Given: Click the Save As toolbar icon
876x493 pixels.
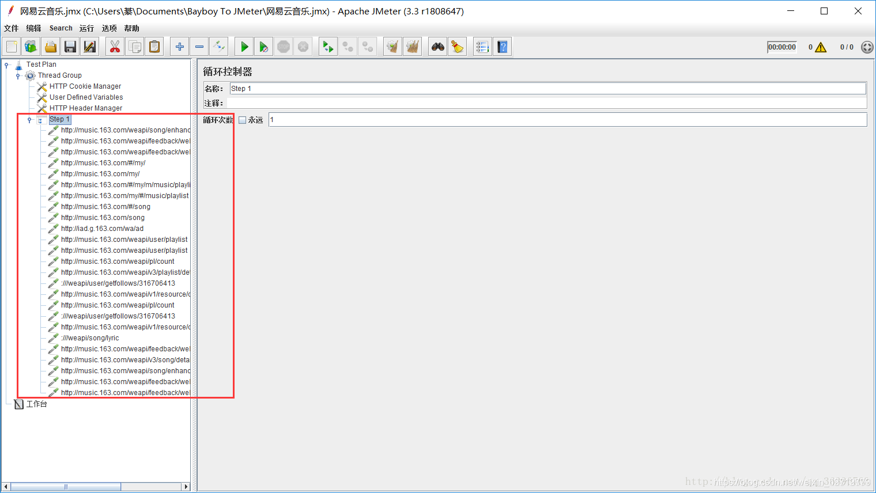Looking at the screenshot, I should (90, 47).
